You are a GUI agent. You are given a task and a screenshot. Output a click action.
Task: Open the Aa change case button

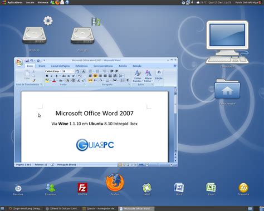61,81
